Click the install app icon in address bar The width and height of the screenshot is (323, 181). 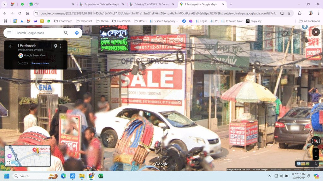[x=282, y=13]
